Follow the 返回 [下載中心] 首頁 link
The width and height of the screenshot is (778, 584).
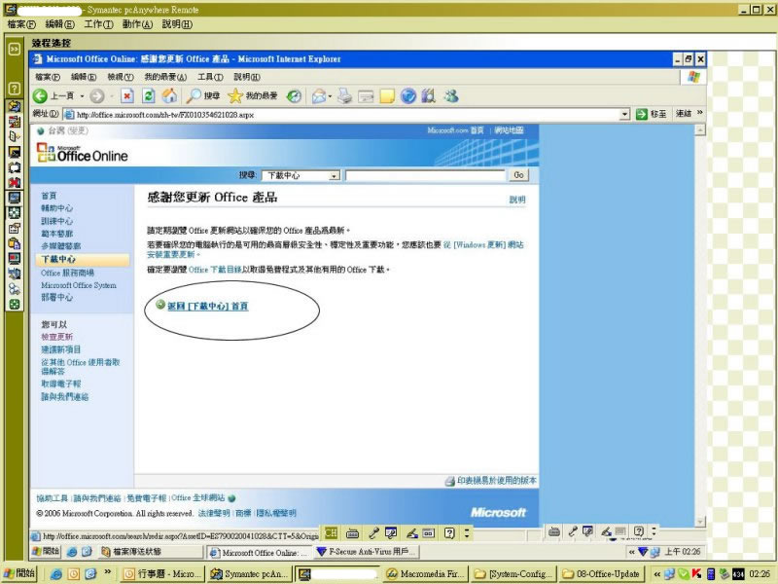pos(207,306)
